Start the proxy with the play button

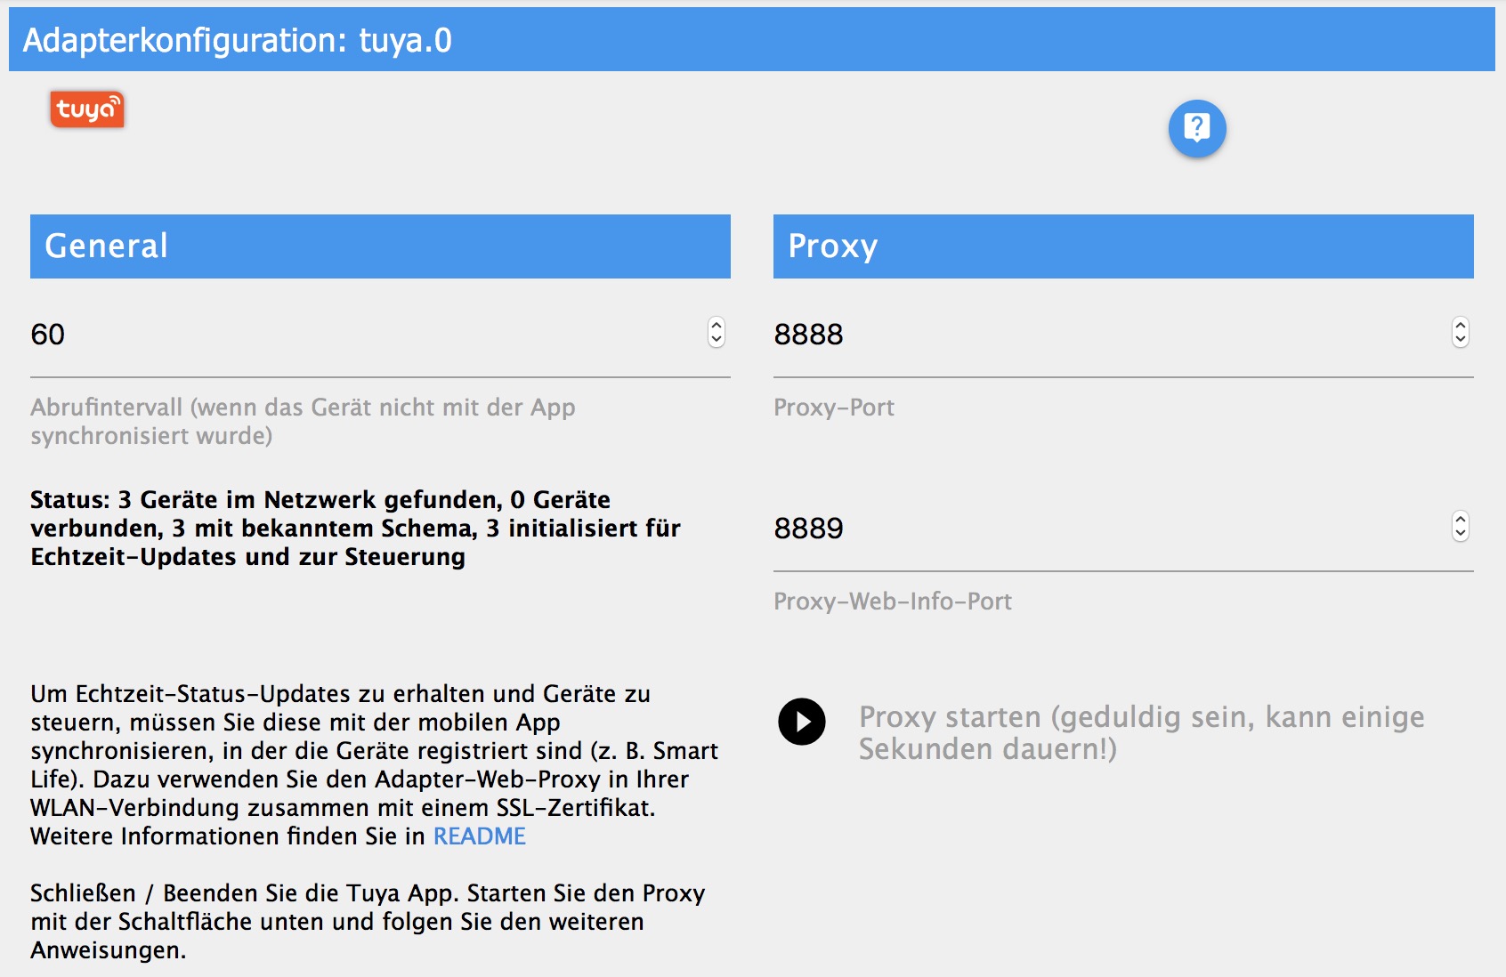click(x=802, y=722)
